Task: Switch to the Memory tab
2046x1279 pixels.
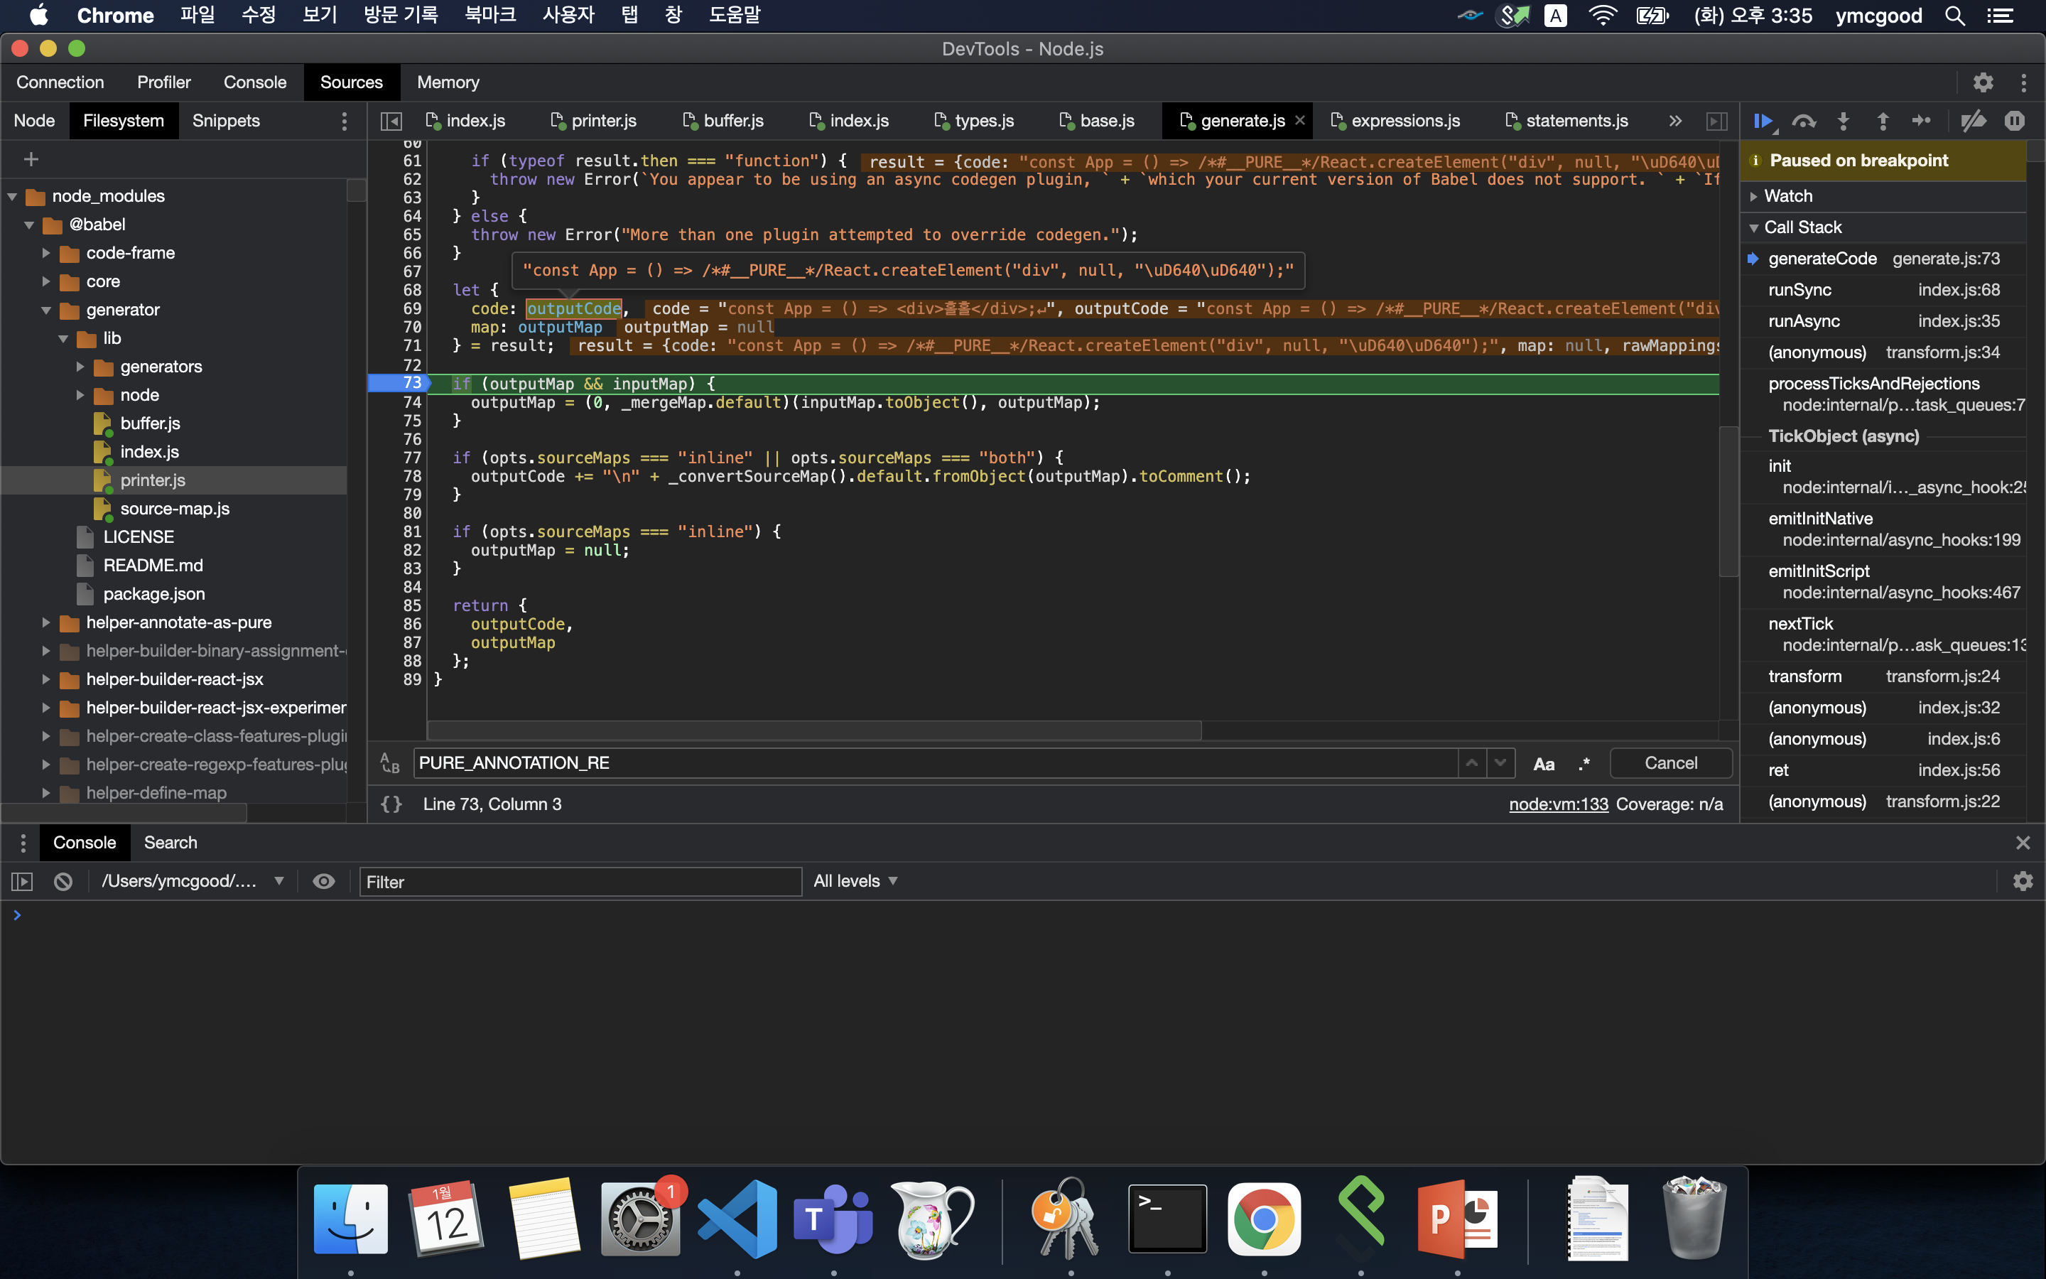Action: pos(449,81)
